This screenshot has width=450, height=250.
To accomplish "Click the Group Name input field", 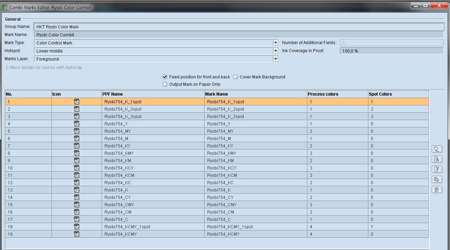I will 239,27.
